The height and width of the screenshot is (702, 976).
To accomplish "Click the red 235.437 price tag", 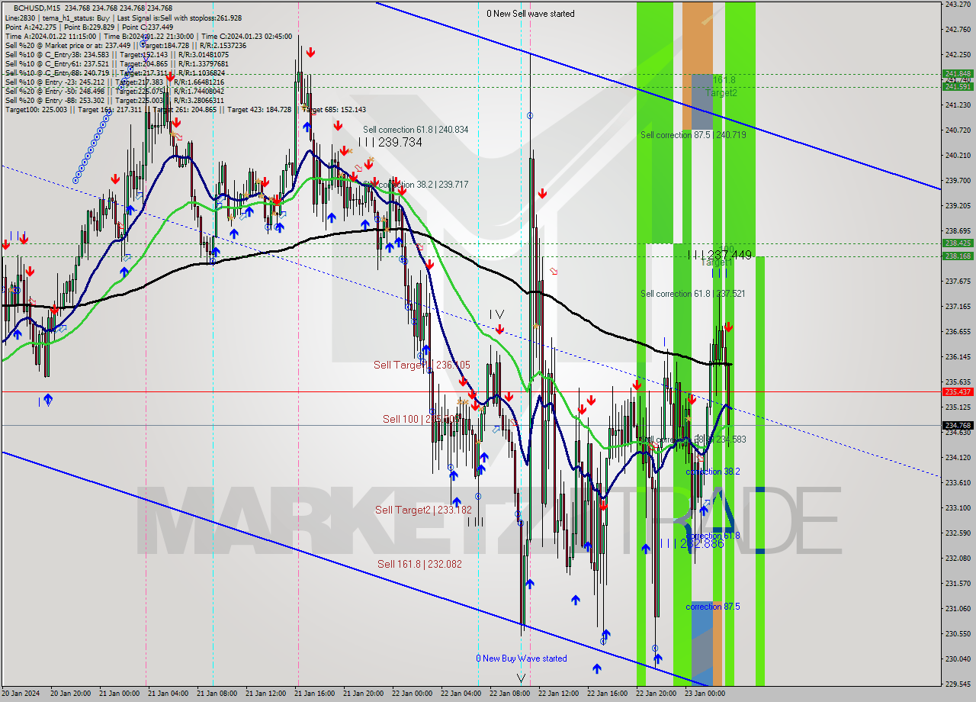I will 957,391.
